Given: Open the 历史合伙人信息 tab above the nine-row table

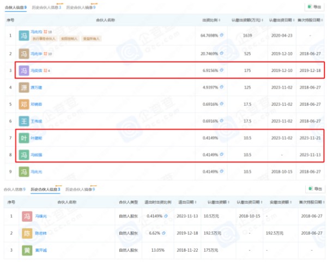Looking at the screenshot, I should (46, 8).
